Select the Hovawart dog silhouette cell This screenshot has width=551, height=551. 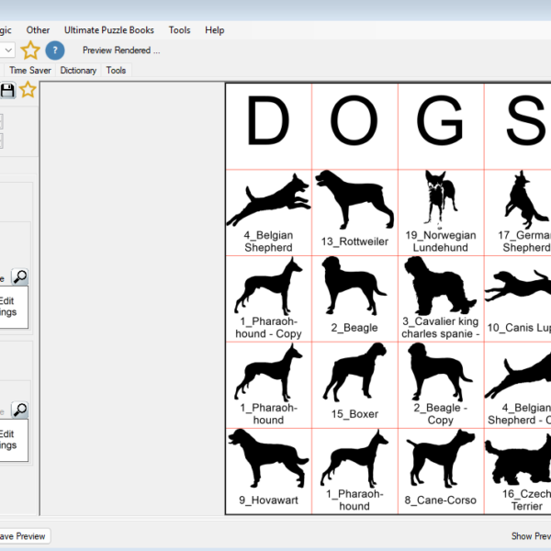pyautogui.click(x=268, y=470)
